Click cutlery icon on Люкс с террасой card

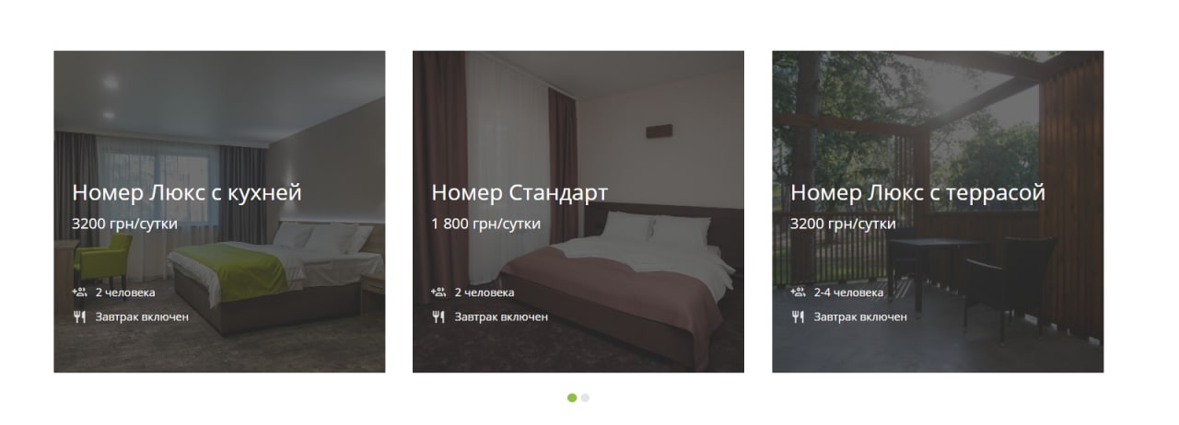click(798, 316)
